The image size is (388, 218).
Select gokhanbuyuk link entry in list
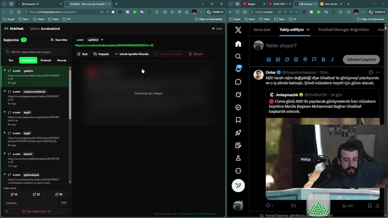tap(35, 177)
